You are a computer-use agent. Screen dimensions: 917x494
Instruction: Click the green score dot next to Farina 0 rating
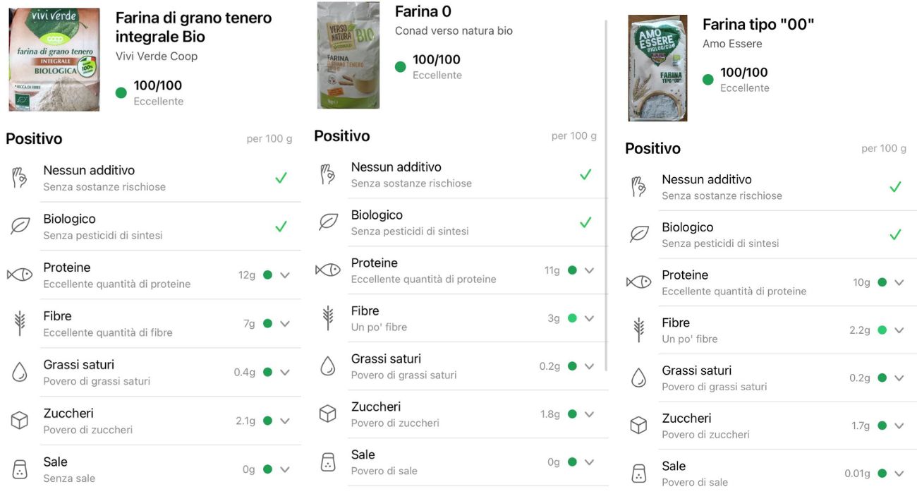400,67
